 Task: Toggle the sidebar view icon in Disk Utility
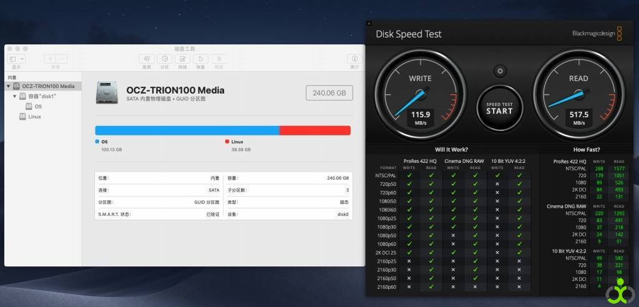pos(12,59)
